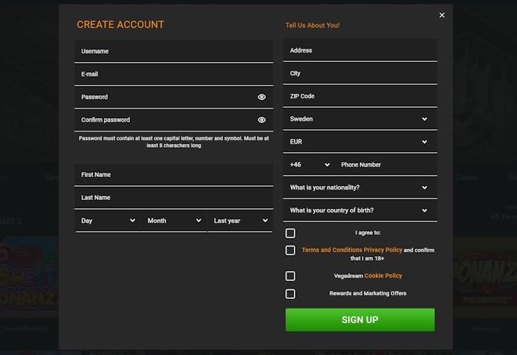Enable the Vegadream Cookie Policy checkbox
This screenshot has width=517, height=355.
[x=290, y=276]
